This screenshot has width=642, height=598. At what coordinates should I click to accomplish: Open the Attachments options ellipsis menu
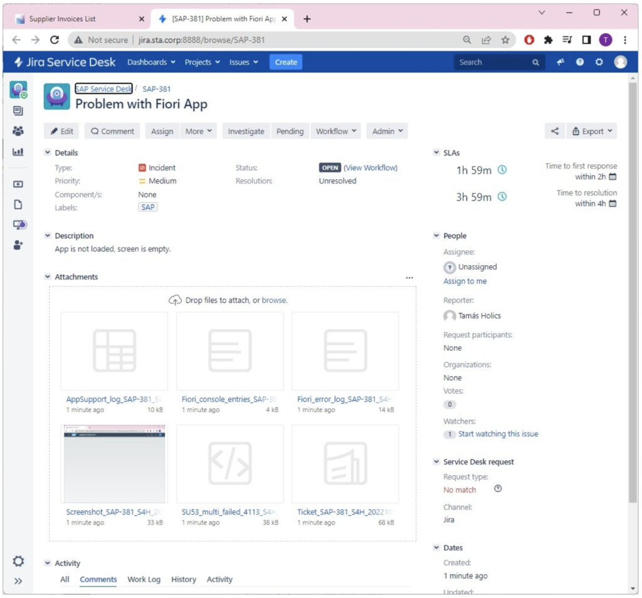pos(409,278)
